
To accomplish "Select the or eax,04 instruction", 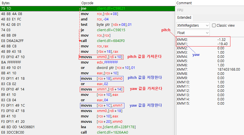I will point(94,100).
